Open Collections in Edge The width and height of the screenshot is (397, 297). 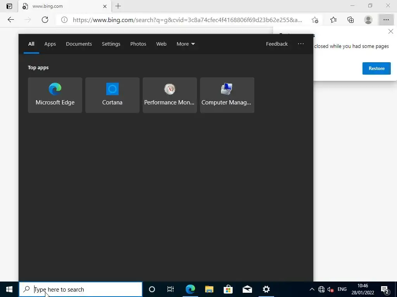point(350,20)
